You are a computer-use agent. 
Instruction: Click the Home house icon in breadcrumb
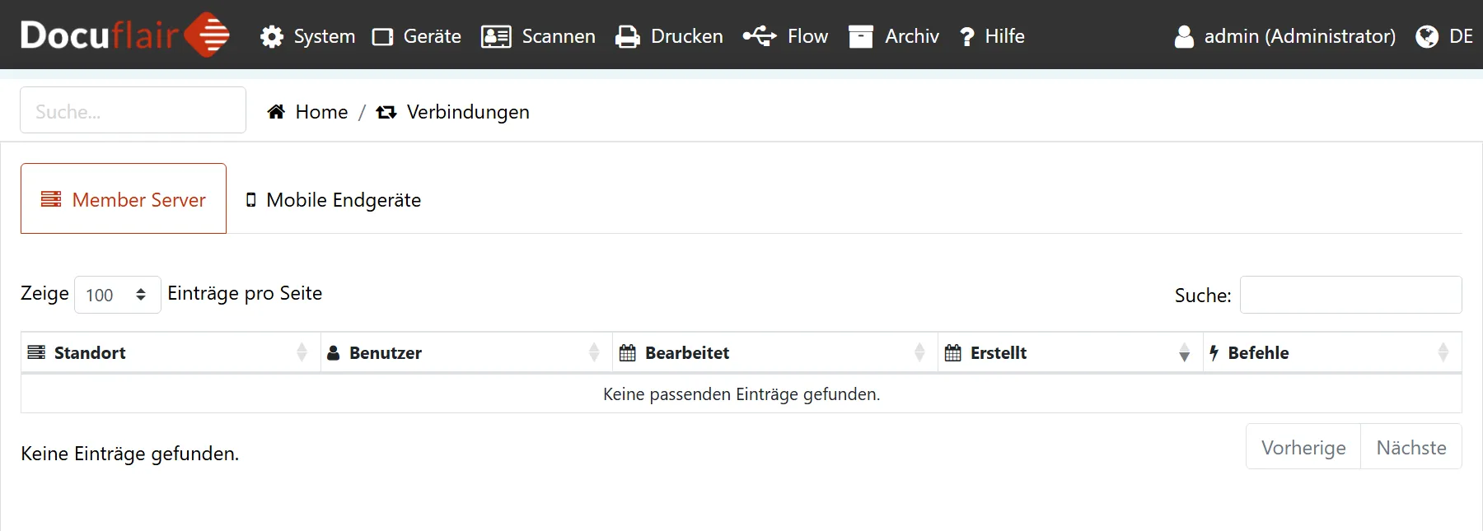[x=276, y=112]
